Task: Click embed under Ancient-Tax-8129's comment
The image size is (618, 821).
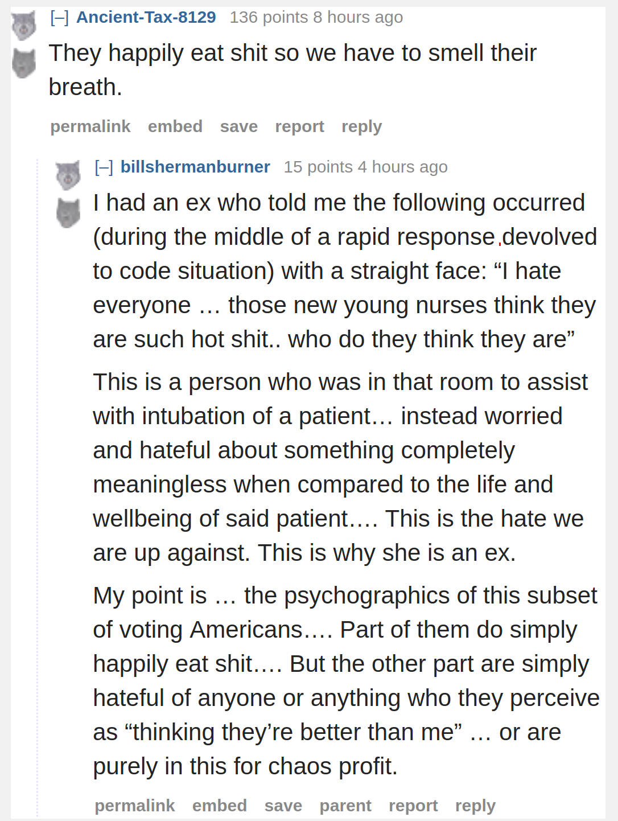Action: pos(175,126)
